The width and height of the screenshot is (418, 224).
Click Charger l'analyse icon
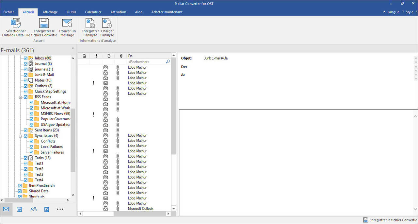click(x=107, y=23)
